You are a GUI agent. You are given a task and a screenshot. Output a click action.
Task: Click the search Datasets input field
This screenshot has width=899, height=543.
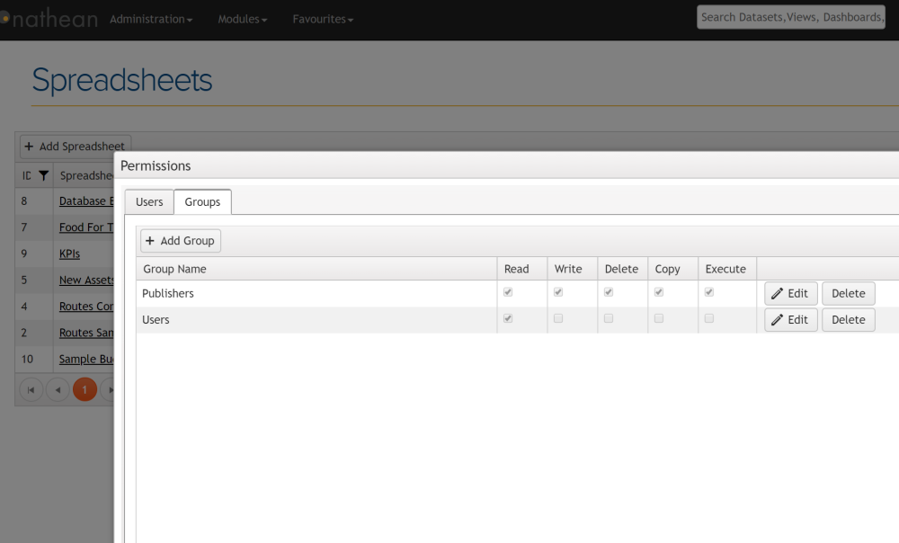(x=789, y=16)
